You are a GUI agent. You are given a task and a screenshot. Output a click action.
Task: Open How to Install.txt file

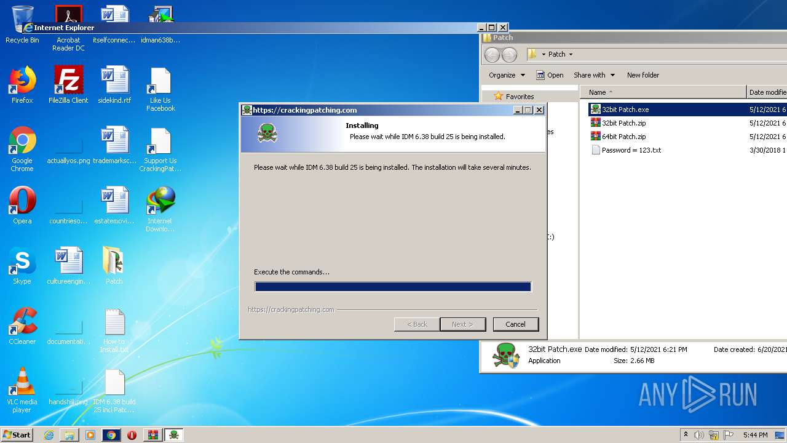(114, 330)
